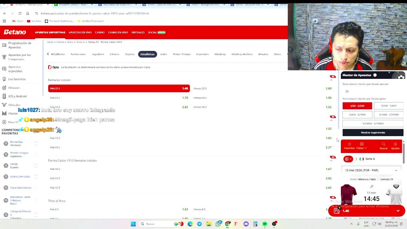Open Misiones sidebar icon

[4, 87]
